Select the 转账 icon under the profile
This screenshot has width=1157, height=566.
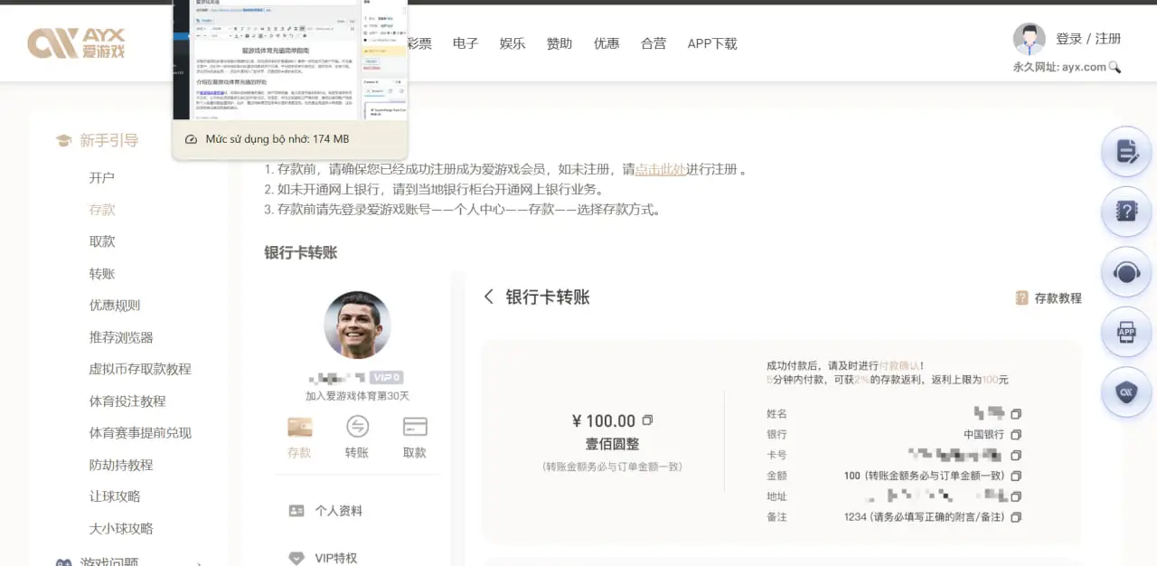point(357,428)
